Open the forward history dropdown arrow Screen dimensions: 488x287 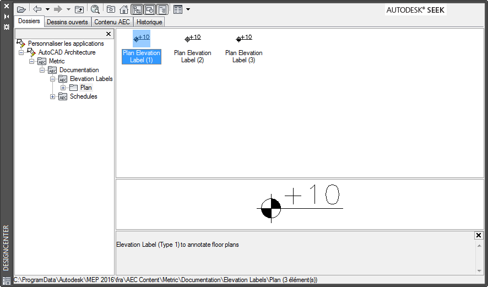pos(68,9)
